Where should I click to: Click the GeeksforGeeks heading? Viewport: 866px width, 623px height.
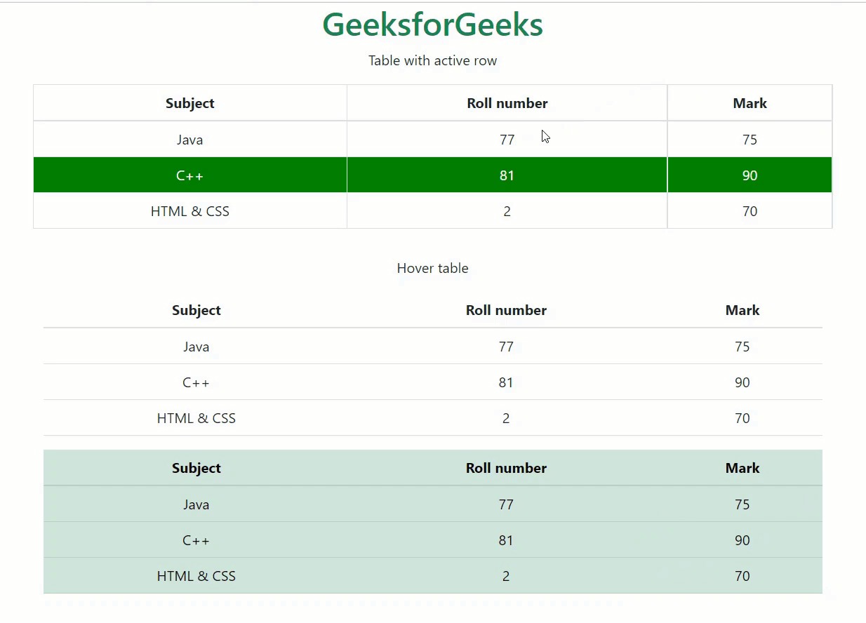coord(432,24)
